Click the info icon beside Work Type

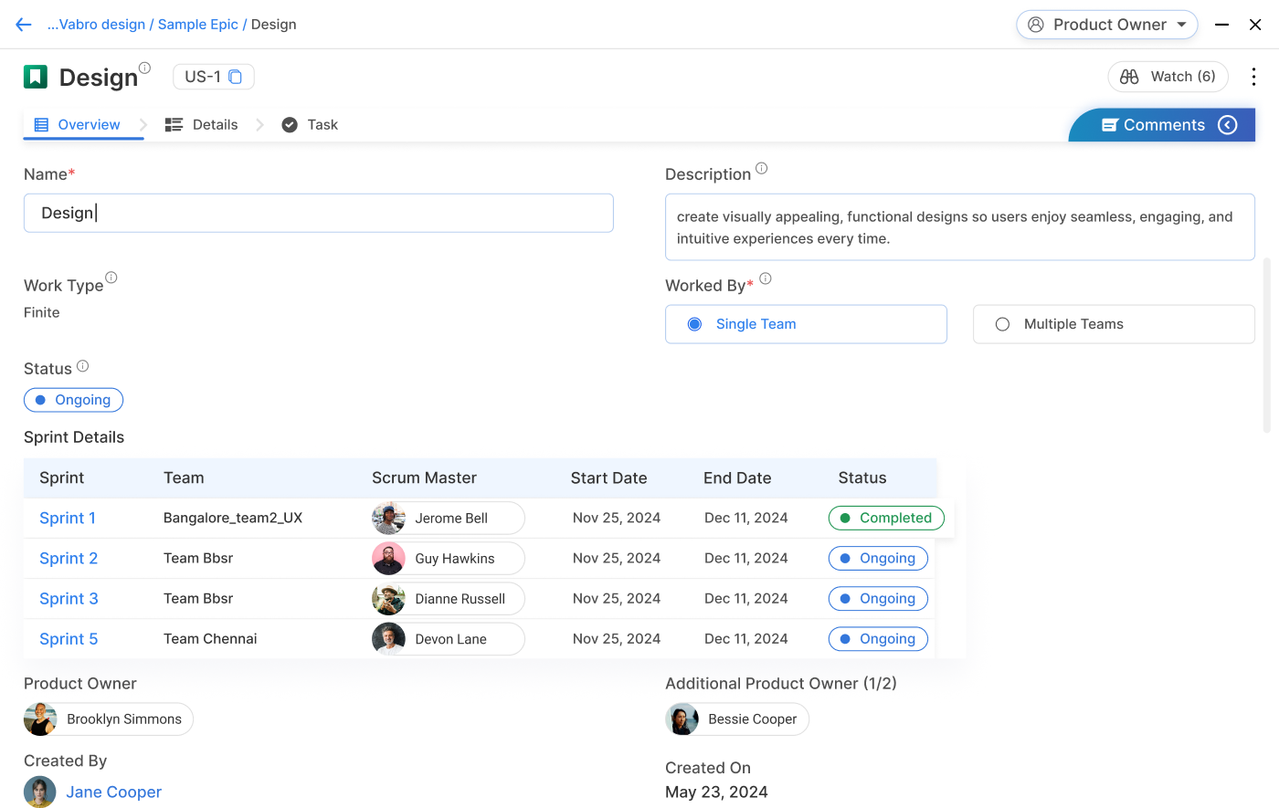coord(111,278)
